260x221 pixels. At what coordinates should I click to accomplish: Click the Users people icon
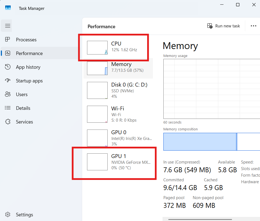[x=8, y=94]
